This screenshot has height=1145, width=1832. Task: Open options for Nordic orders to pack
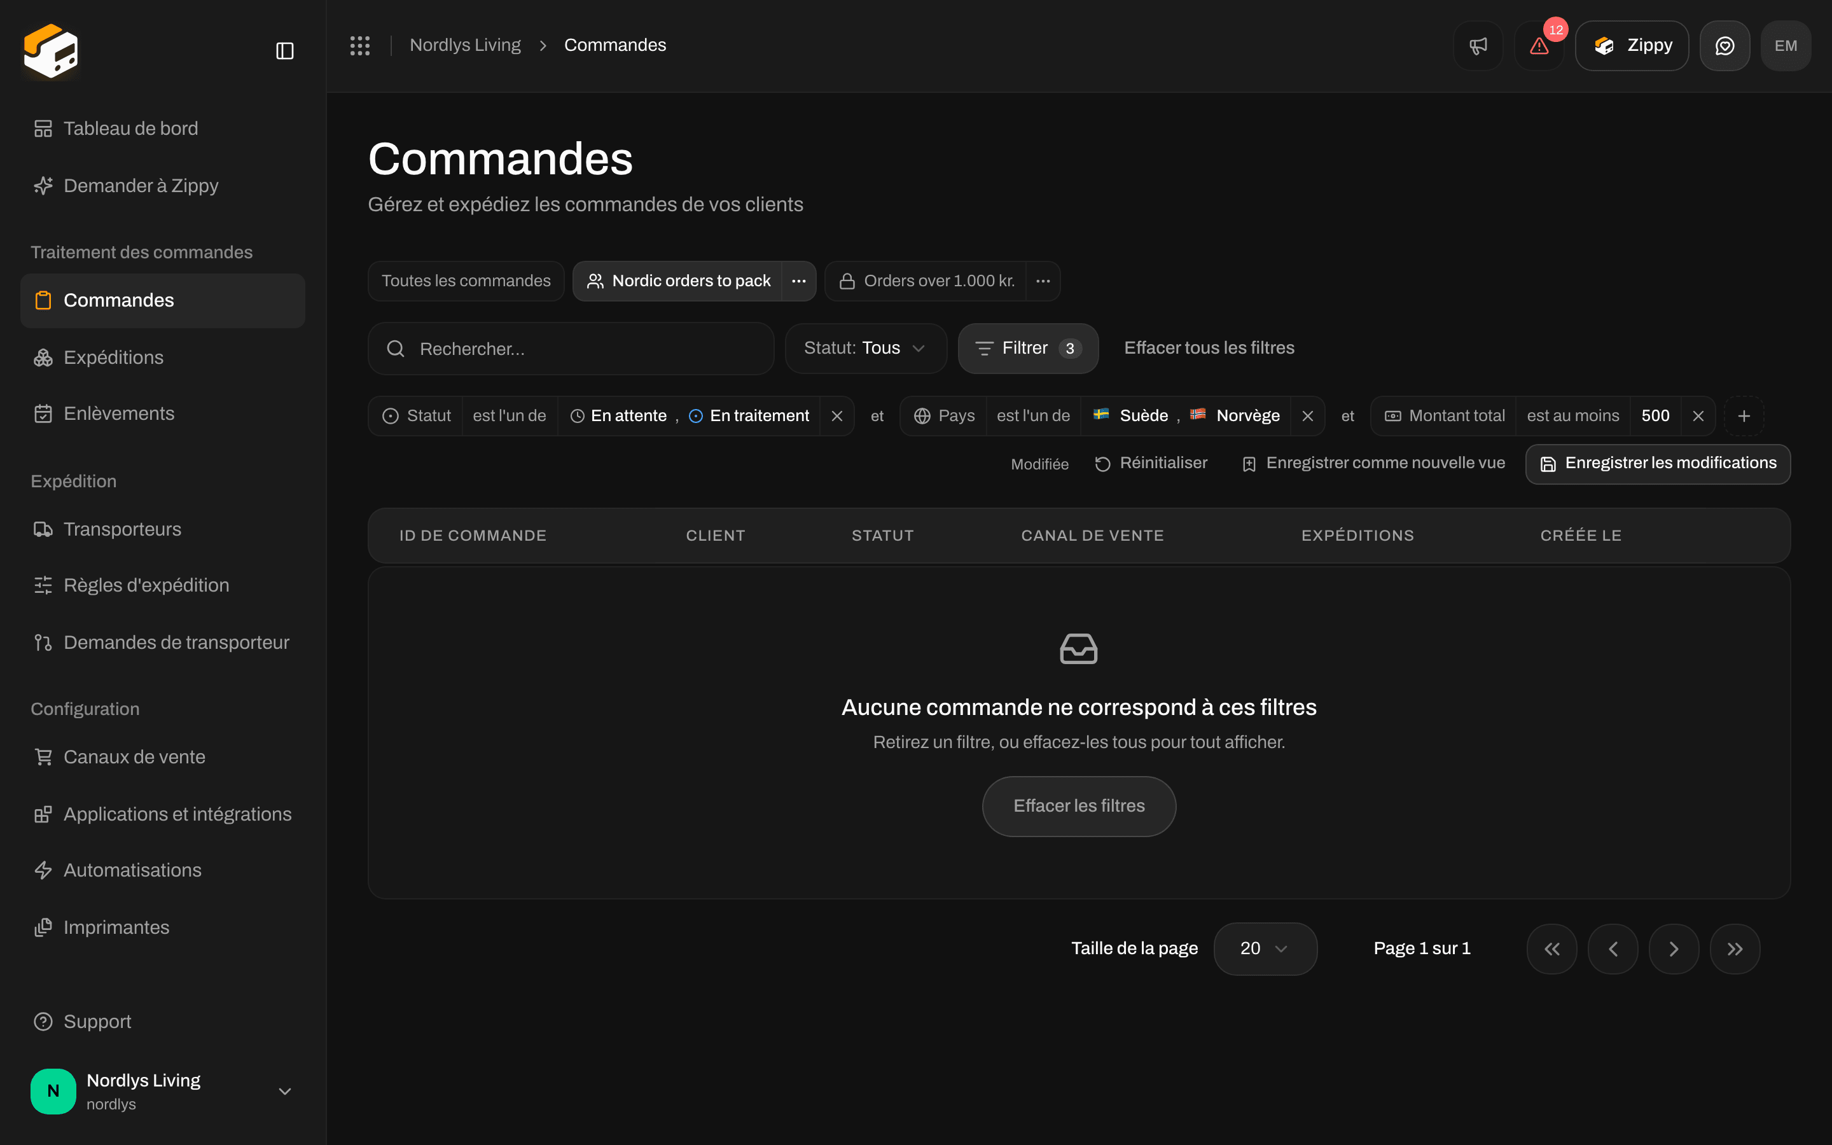click(x=799, y=281)
